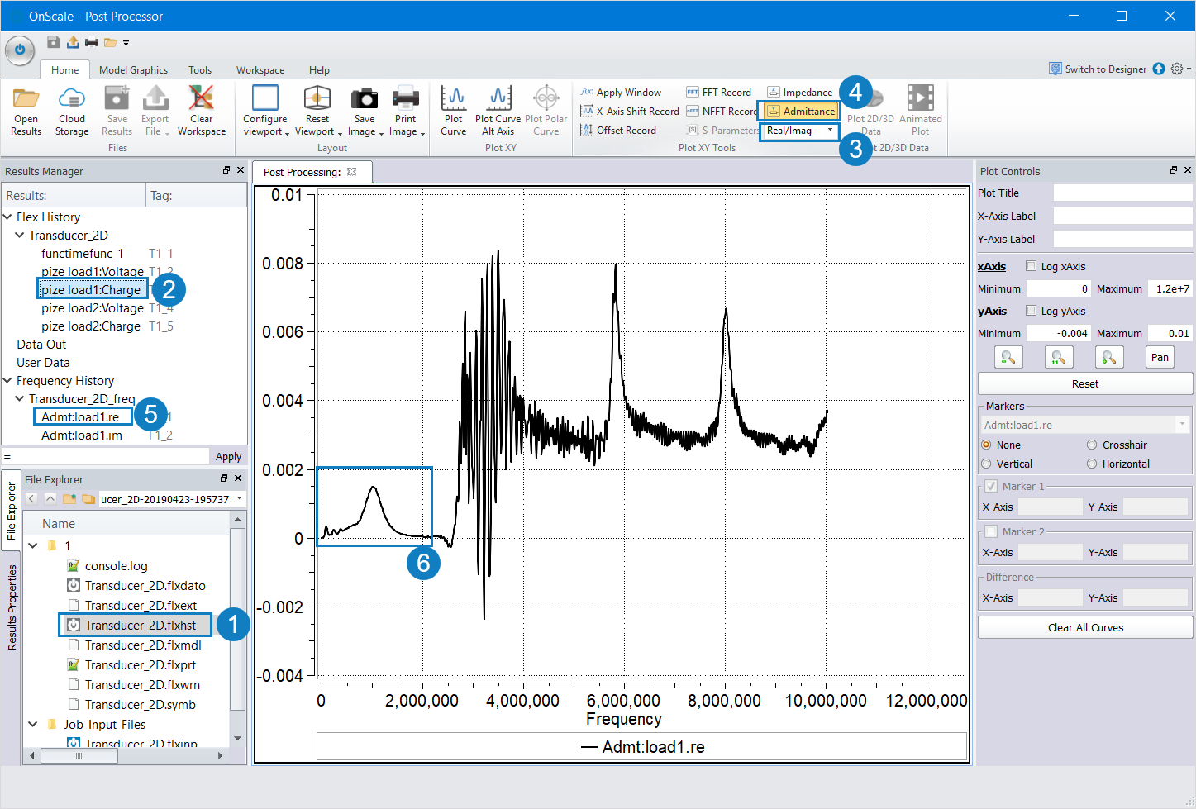Screen dimensions: 1196x809
Task: Click the Plot Polar Curve icon
Action: pos(546,98)
